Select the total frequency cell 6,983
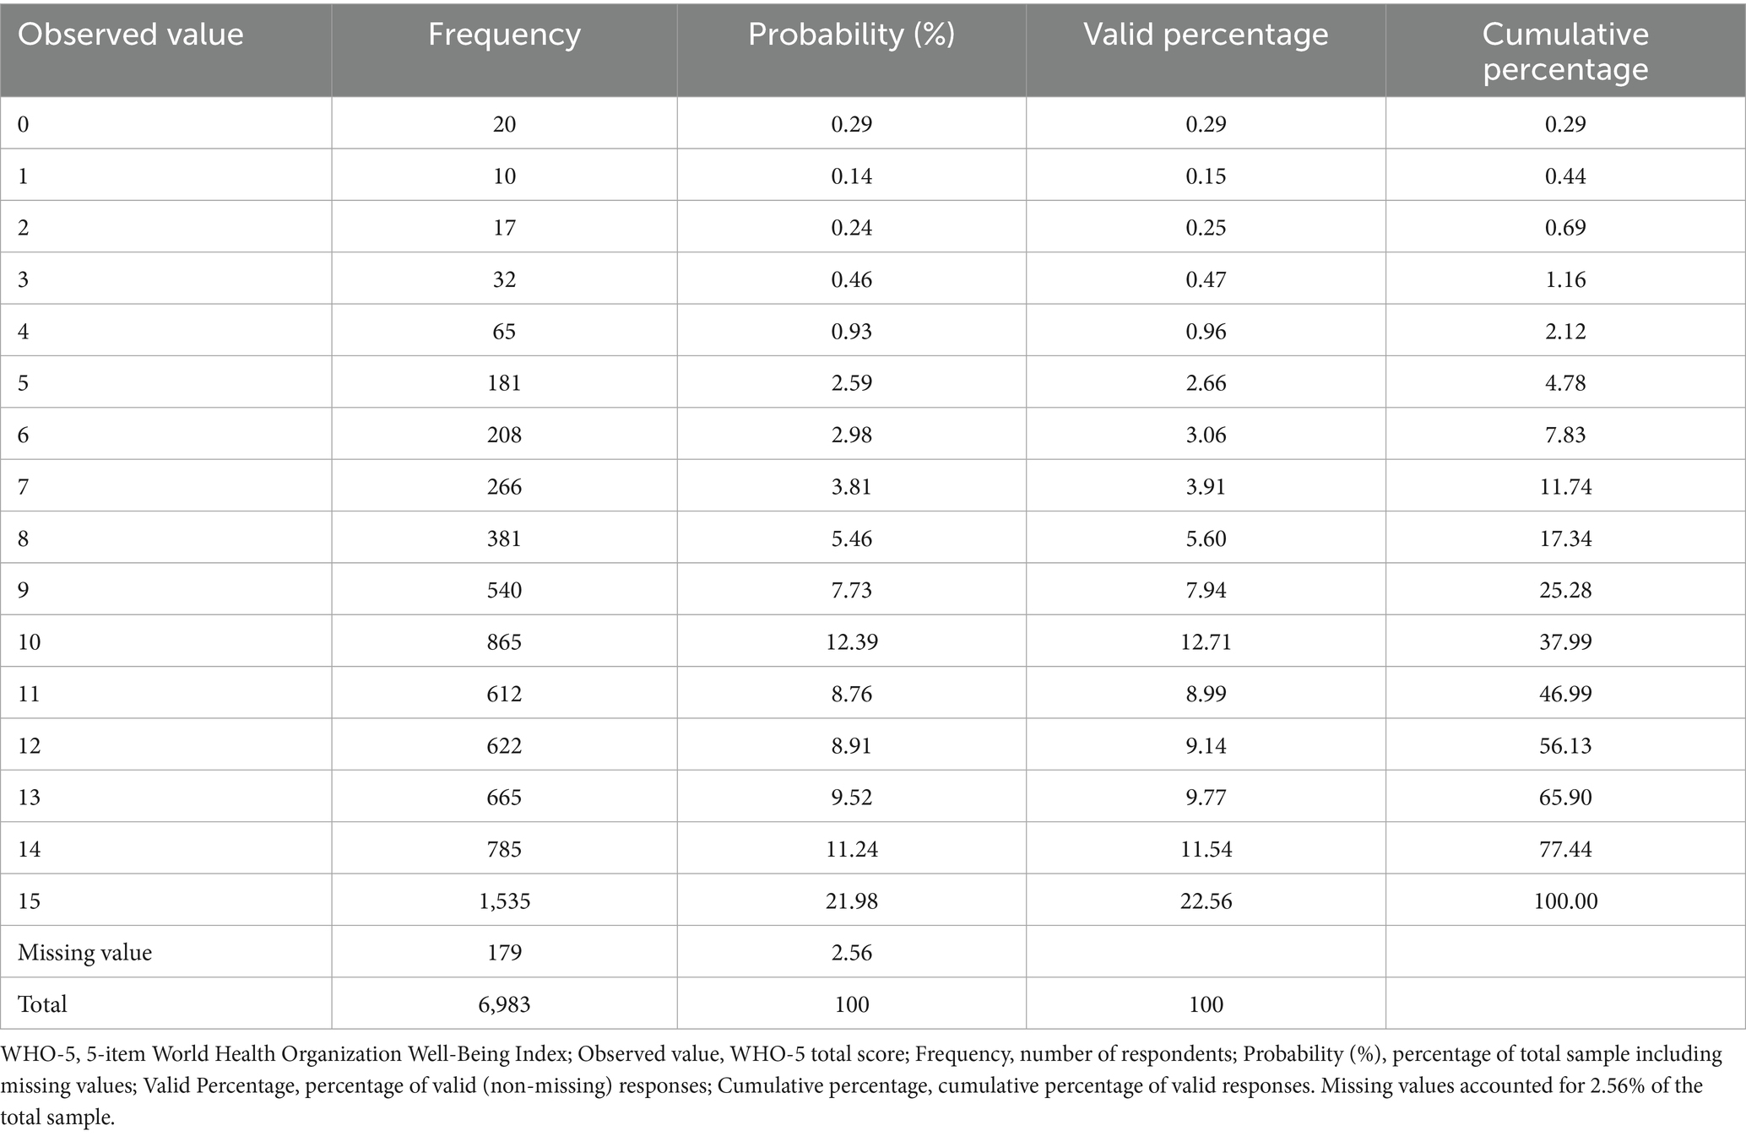Image resolution: width=1746 pixels, height=1136 pixels. pyautogui.click(x=504, y=1003)
